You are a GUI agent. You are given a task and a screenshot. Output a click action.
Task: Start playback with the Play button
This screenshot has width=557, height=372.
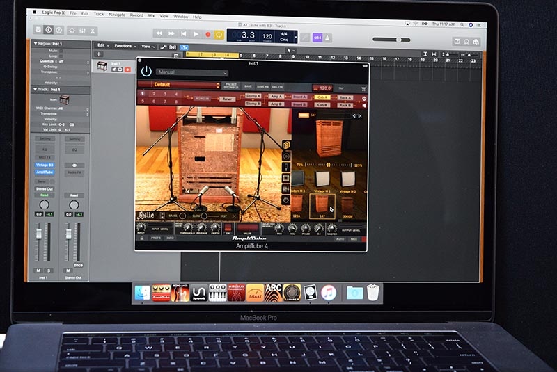196,34
